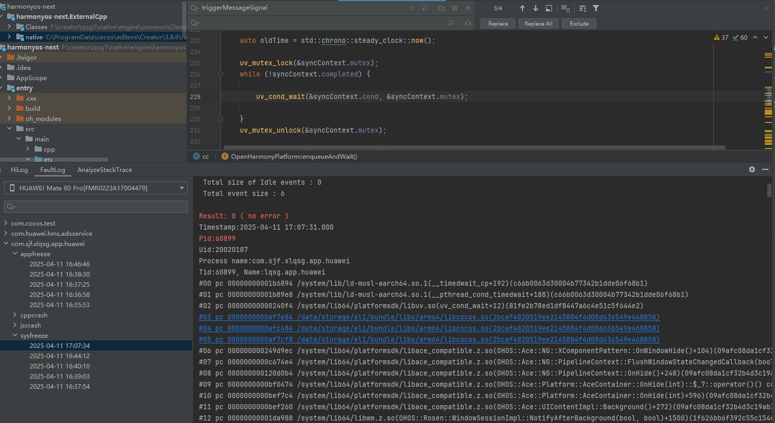Select sysfreeze log 2025-04-11 16:44:12
The width and height of the screenshot is (775, 423).
point(59,356)
